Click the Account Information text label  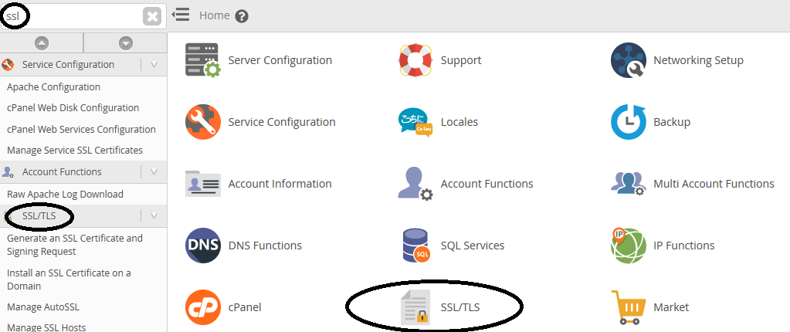280,184
